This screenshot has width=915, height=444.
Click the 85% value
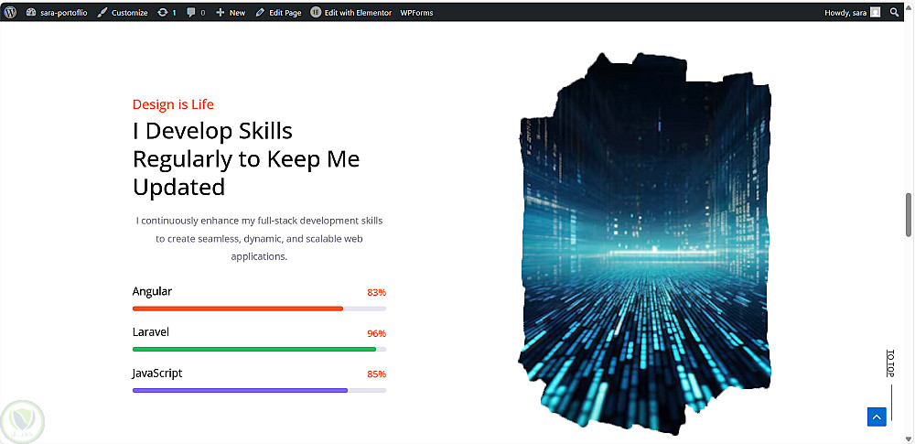[376, 374]
